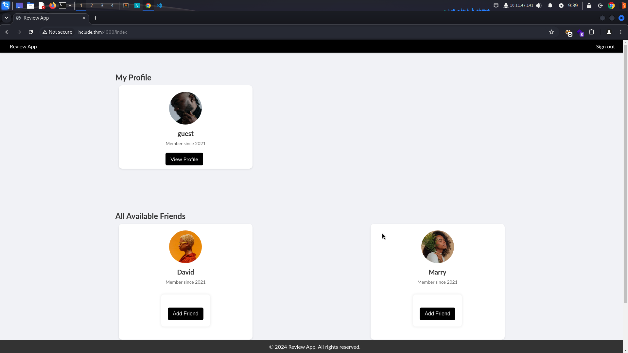
Task: Toggle system volume speaker icon
Action: (539, 6)
